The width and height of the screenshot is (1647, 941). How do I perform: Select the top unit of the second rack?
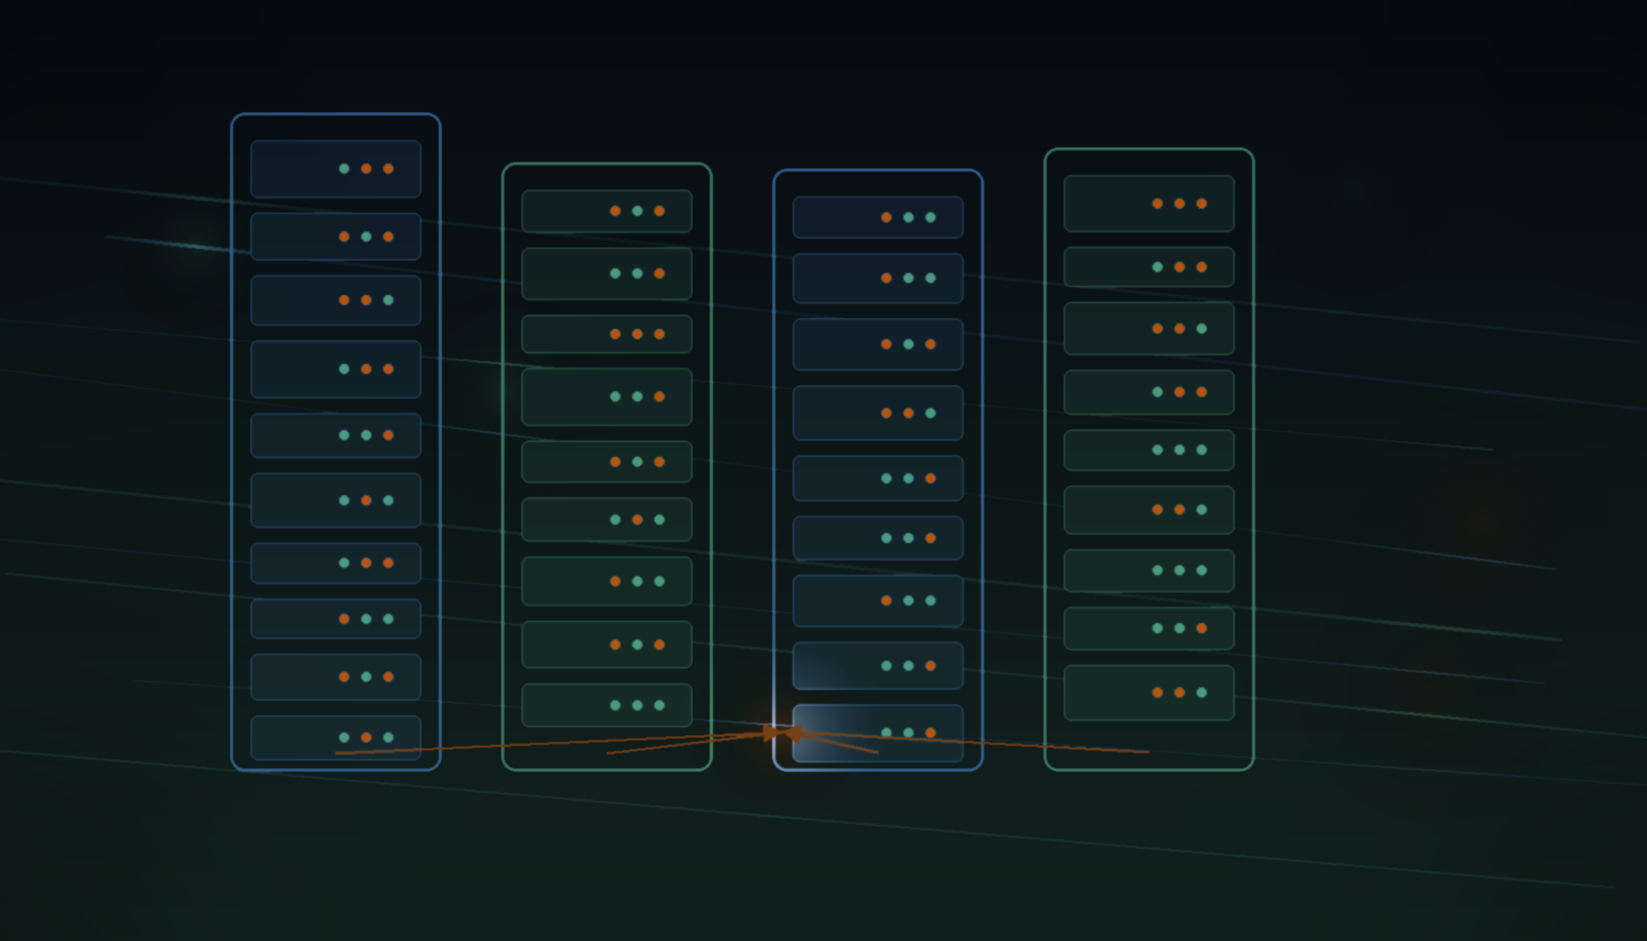click(607, 211)
